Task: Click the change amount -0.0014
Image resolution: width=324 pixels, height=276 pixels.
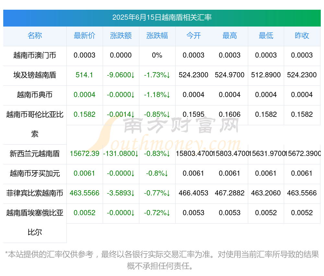Action: pos(121,114)
